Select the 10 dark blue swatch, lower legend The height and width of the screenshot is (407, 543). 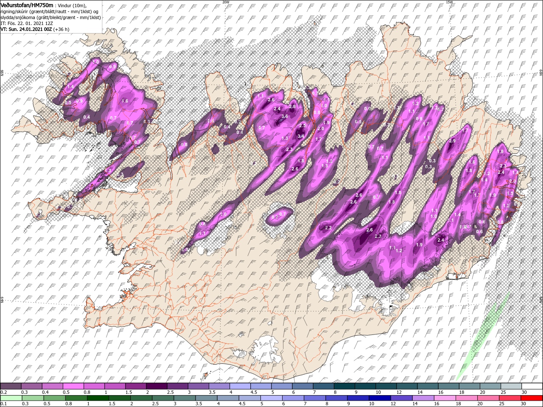coord(380,398)
